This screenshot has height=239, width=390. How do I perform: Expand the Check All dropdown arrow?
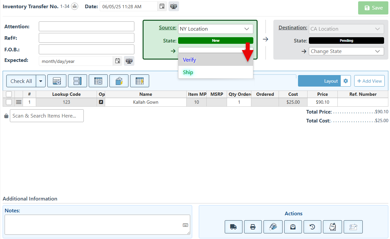point(41,81)
